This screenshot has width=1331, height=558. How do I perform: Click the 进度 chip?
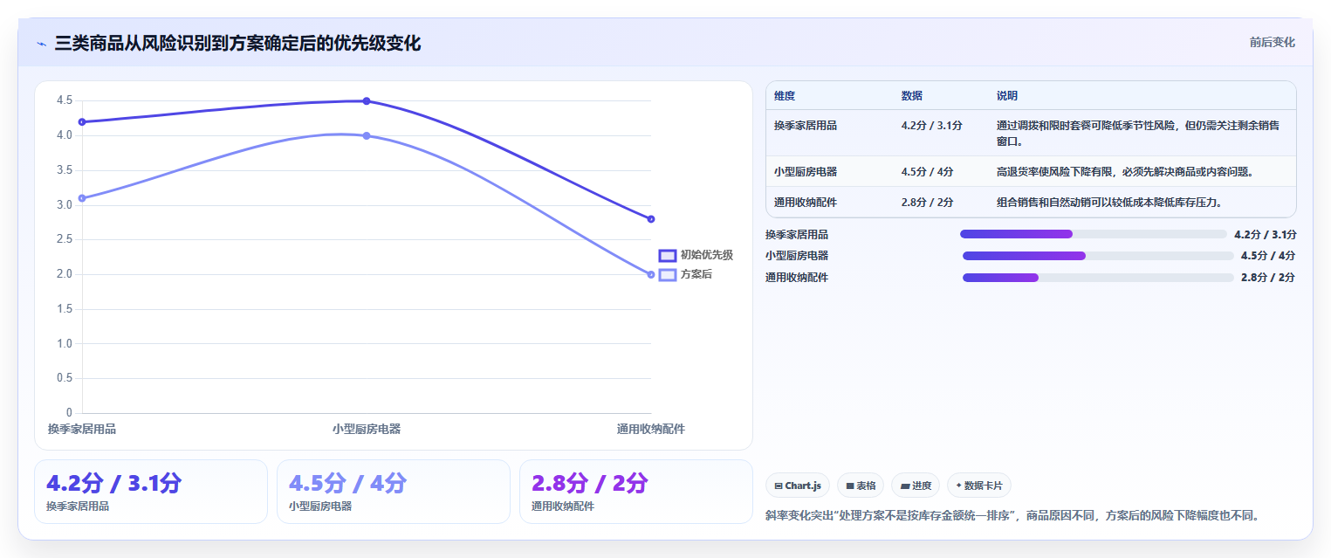pyautogui.click(x=916, y=486)
